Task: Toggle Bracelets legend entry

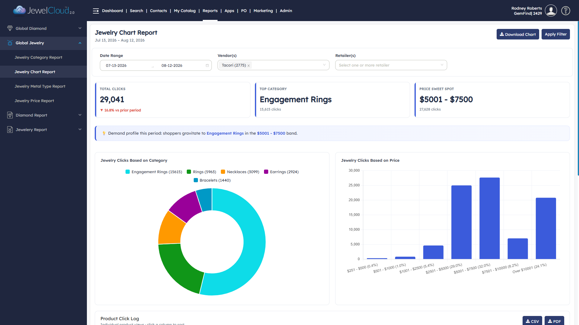Action: point(212,180)
